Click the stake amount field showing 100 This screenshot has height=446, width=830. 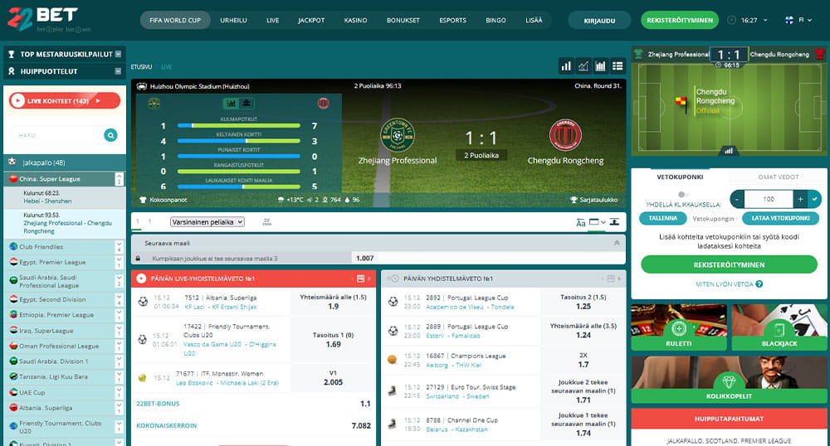pyautogui.click(x=769, y=199)
